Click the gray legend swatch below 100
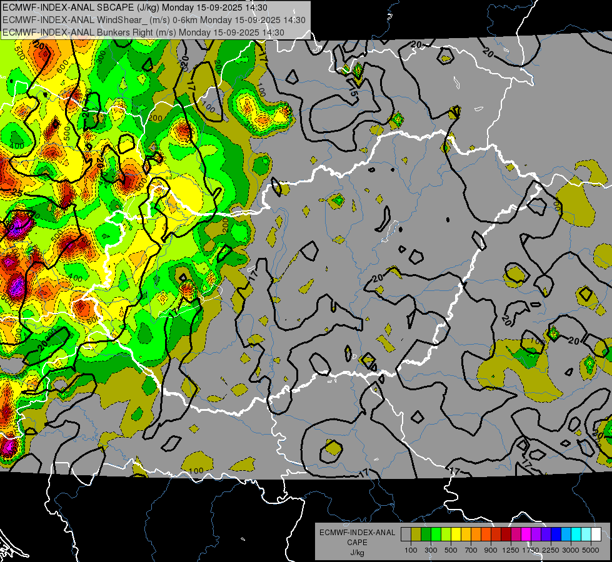The height and width of the screenshot is (562, 612). coord(406,535)
